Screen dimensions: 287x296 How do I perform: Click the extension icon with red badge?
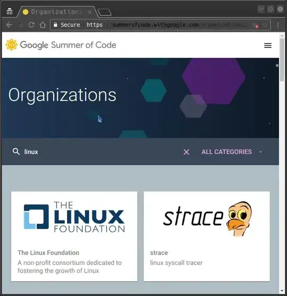(256, 26)
